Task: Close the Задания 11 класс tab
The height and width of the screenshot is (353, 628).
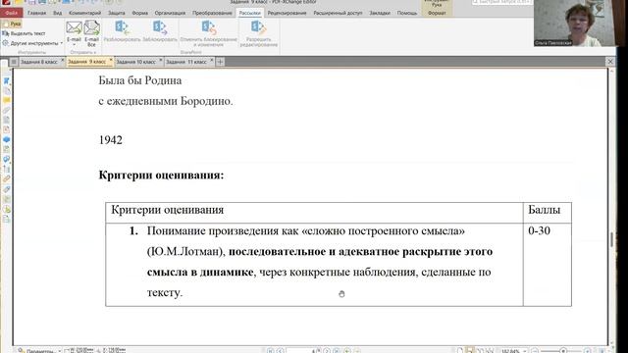Action: point(212,61)
